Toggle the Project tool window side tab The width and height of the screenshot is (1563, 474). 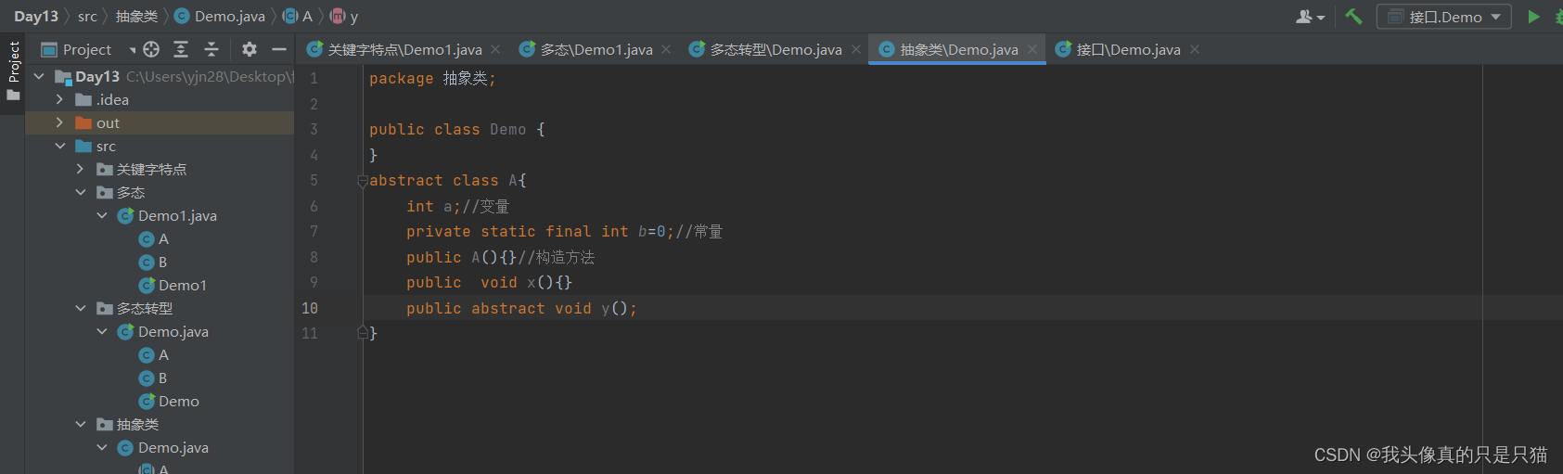(x=13, y=73)
